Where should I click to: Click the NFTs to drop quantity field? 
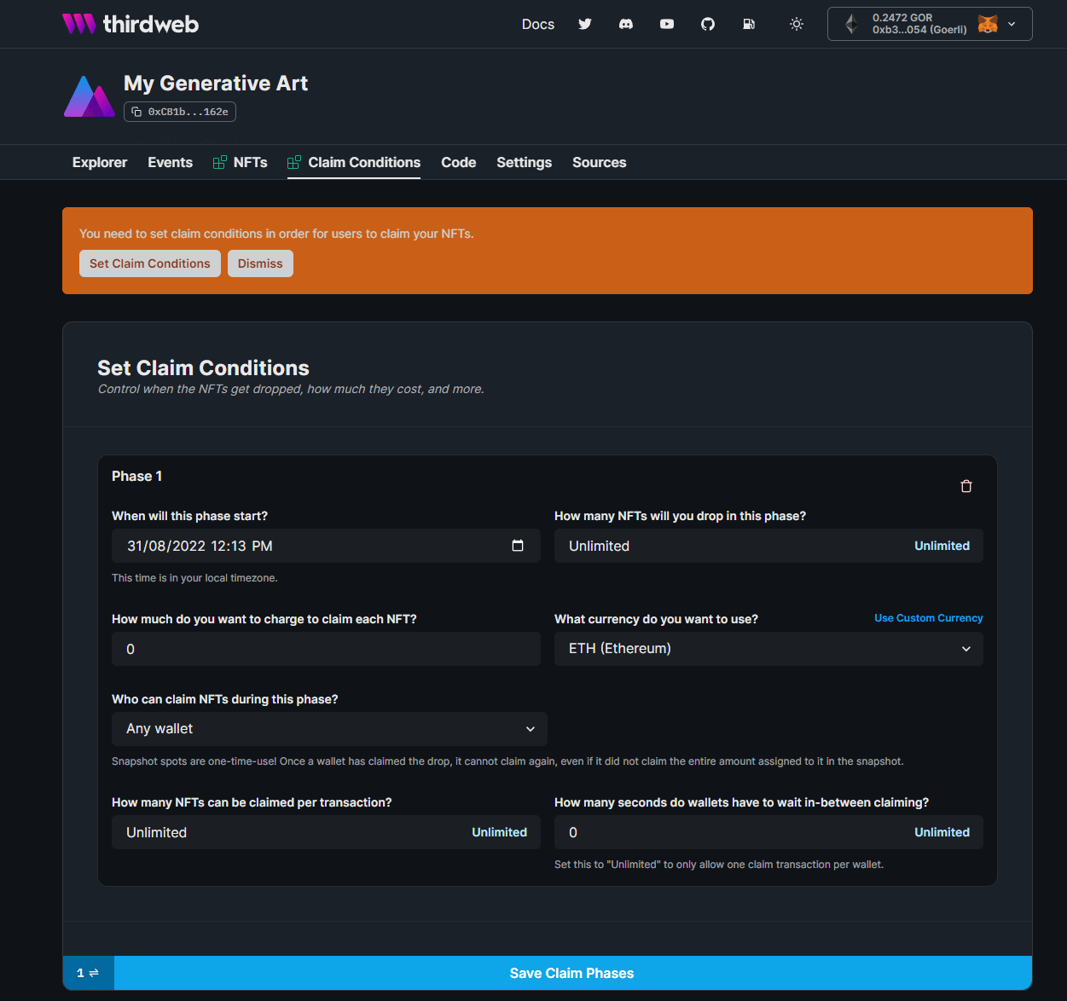768,546
